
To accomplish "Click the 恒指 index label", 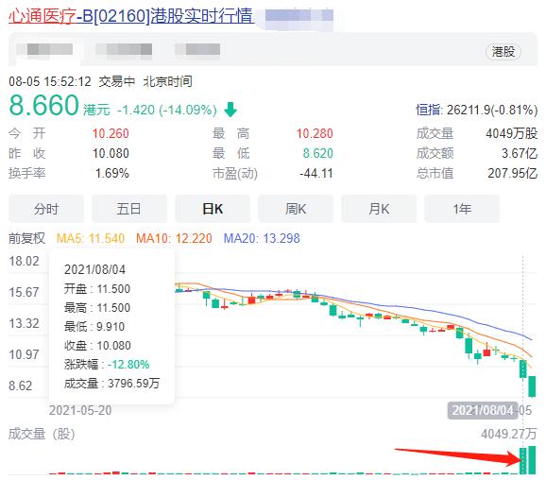I will pyautogui.click(x=429, y=110).
